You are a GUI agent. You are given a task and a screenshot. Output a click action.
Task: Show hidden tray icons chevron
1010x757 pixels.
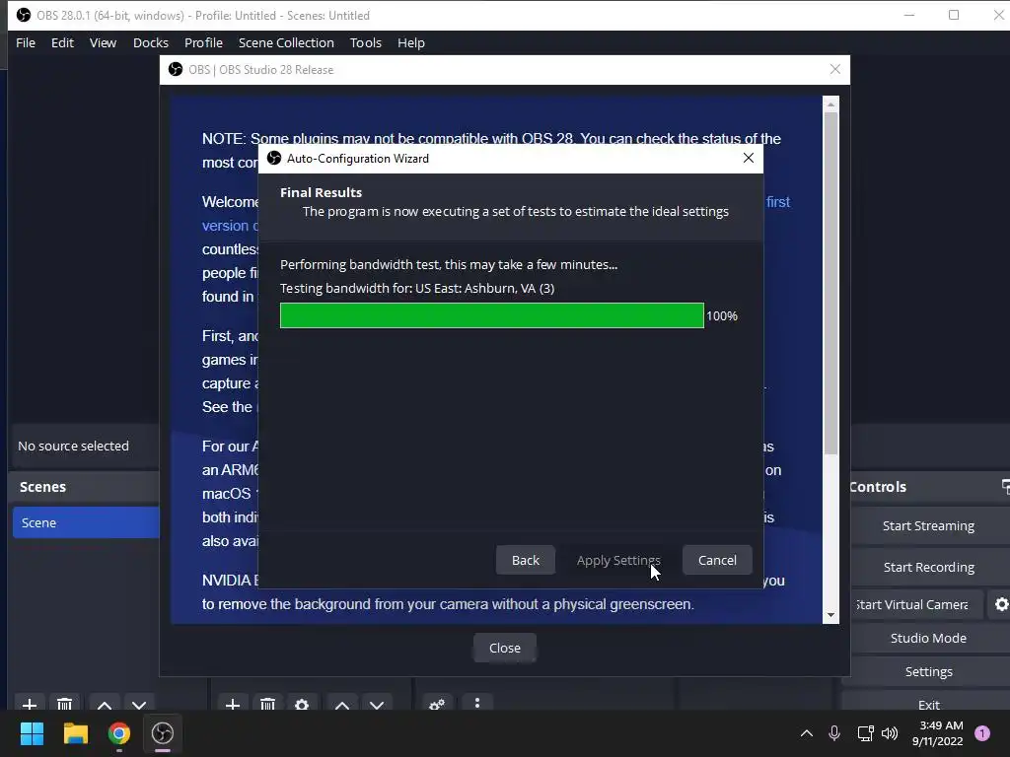(x=806, y=732)
